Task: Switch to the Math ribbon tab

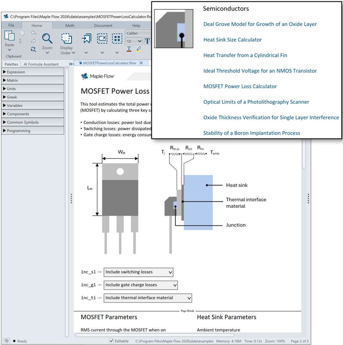Action: (x=70, y=25)
